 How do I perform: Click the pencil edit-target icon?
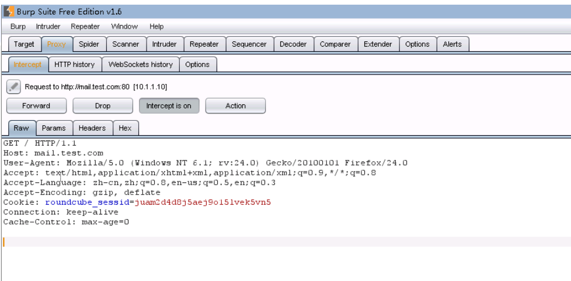click(x=13, y=87)
